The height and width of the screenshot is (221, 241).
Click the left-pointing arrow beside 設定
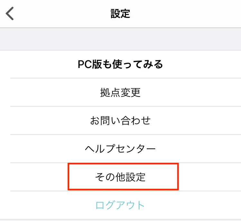[10, 14]
